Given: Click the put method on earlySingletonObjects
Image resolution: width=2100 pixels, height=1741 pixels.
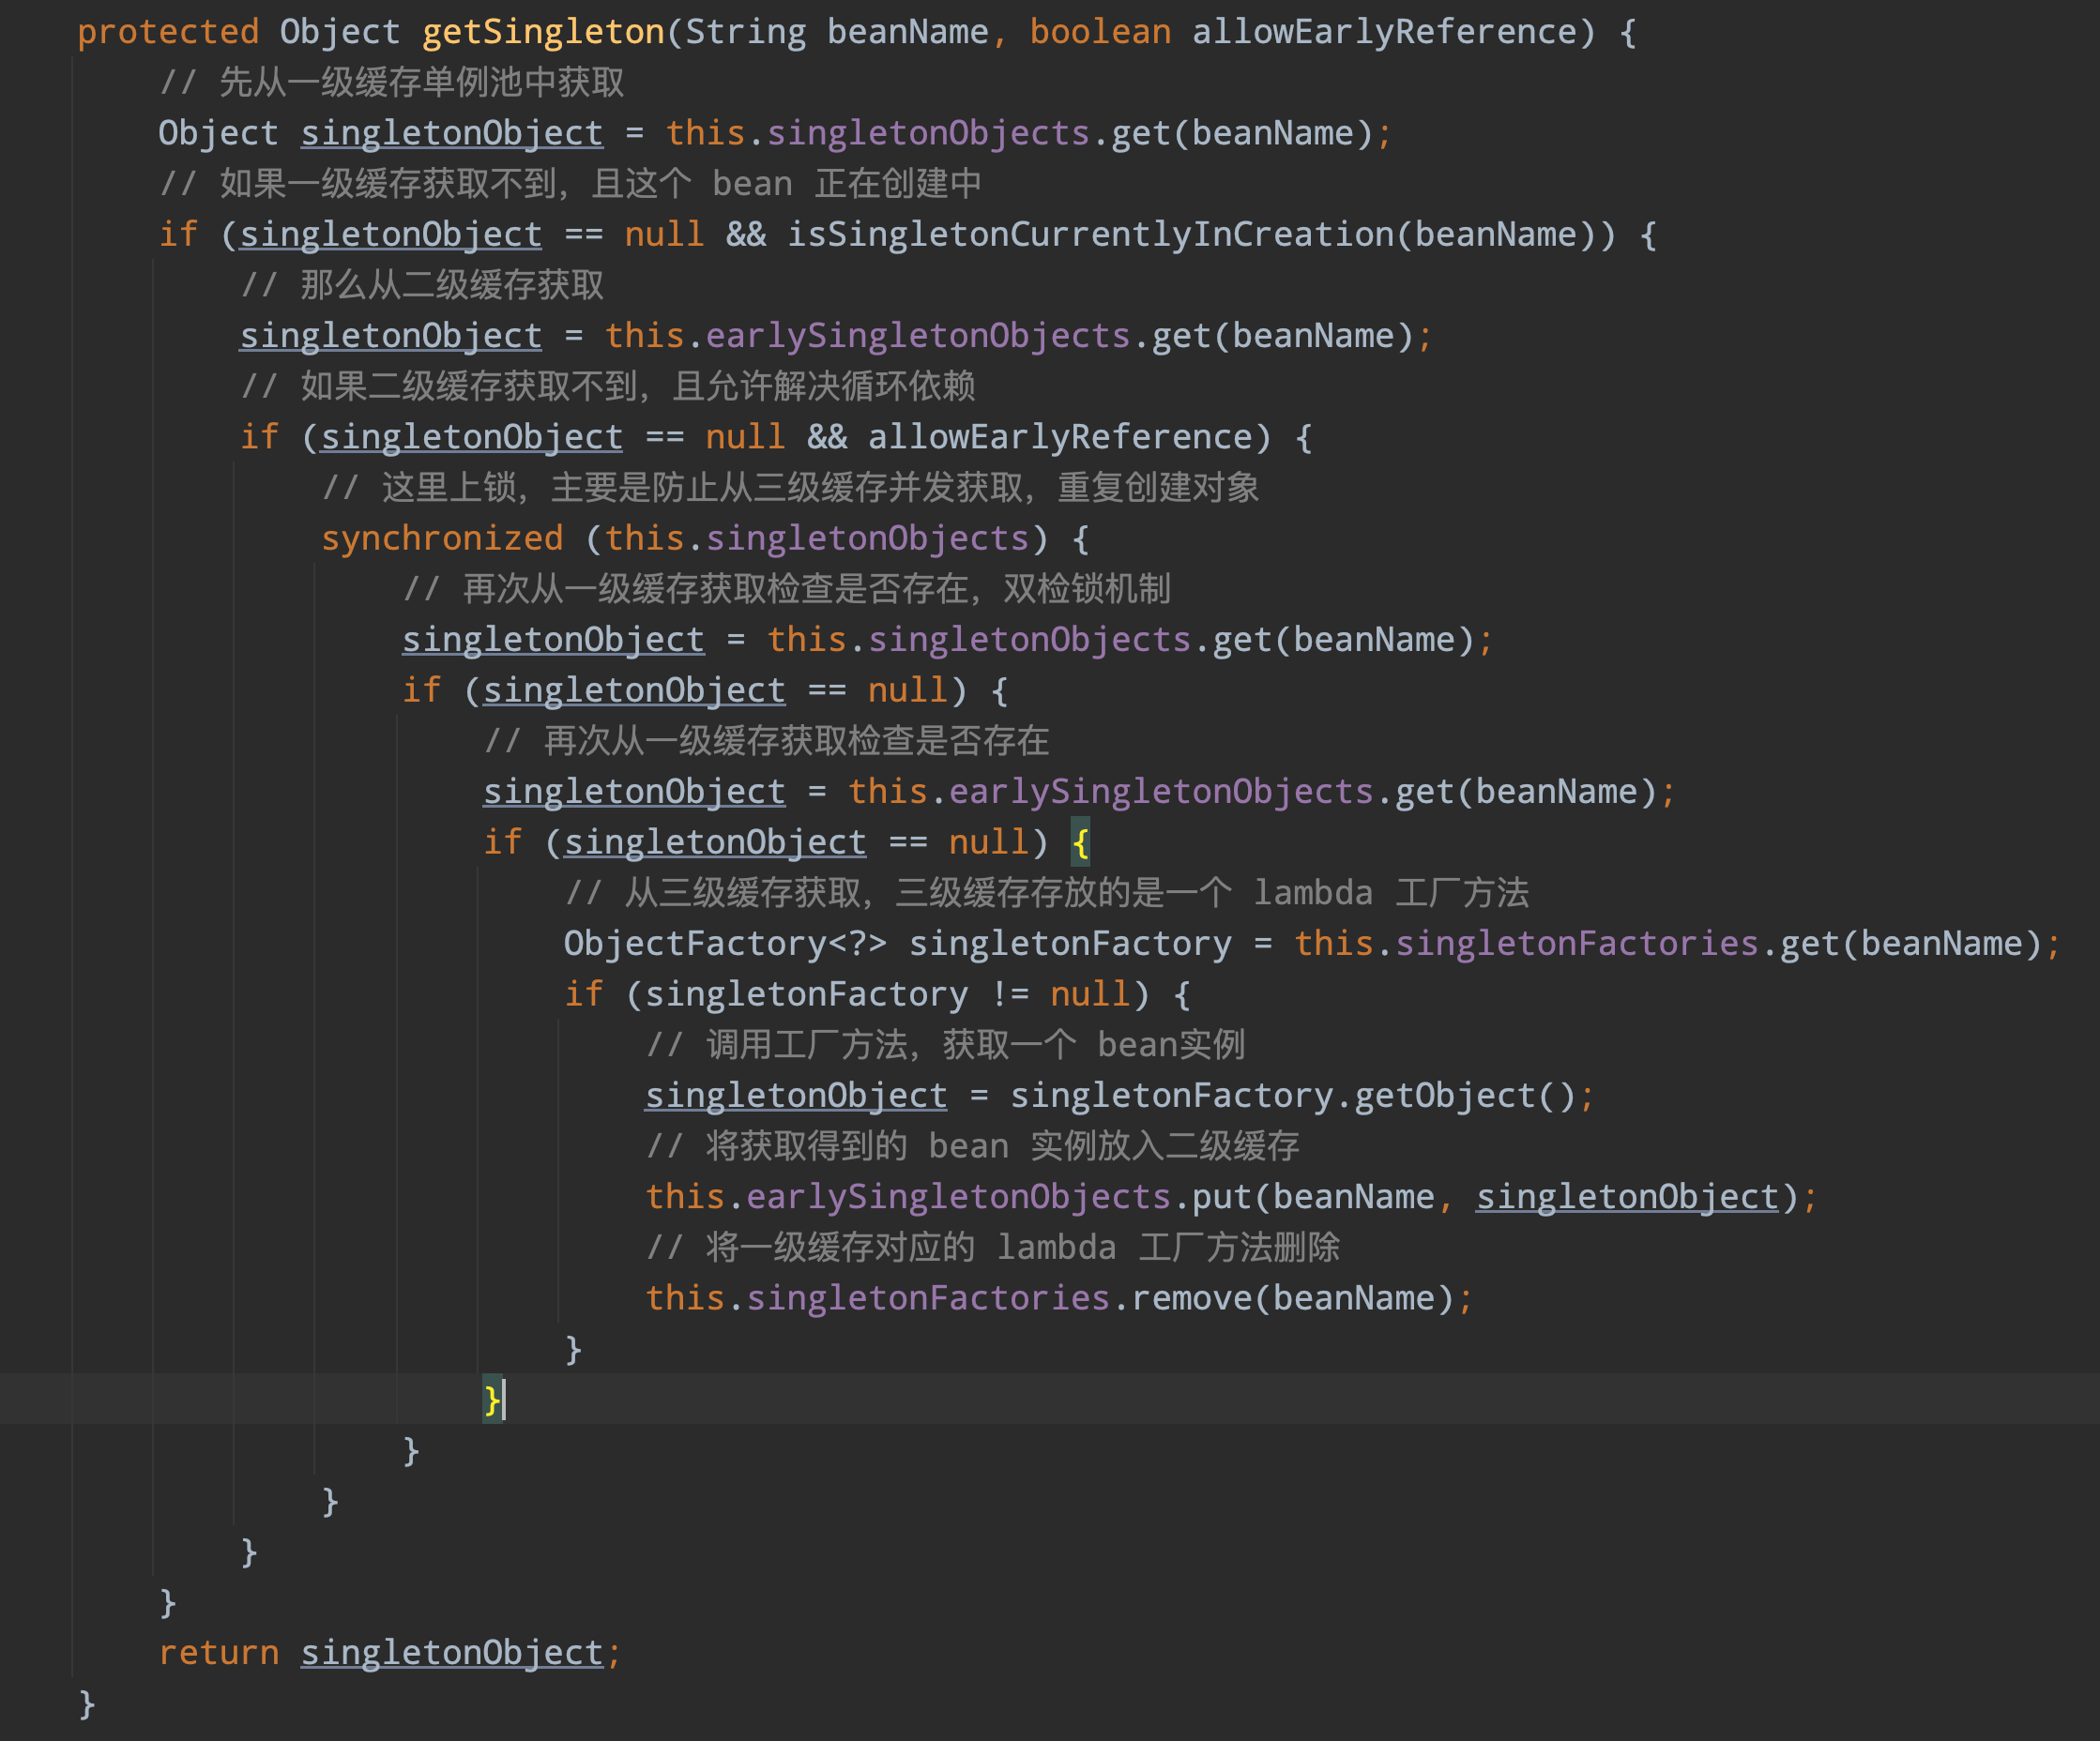Looking at the screenshot, I should click(1221, 1196).
